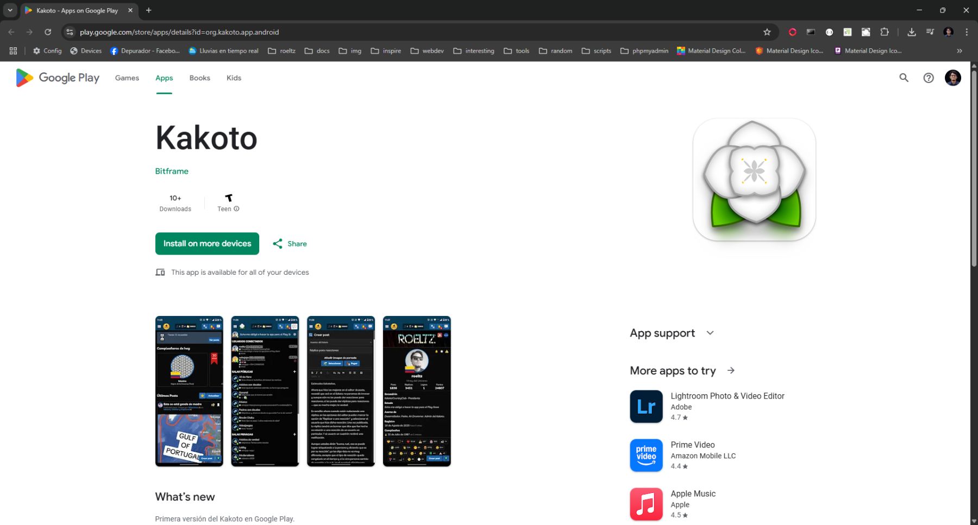
Task: Click the Google Play logo
Action: pyautogui.click(x=58, y=78)
